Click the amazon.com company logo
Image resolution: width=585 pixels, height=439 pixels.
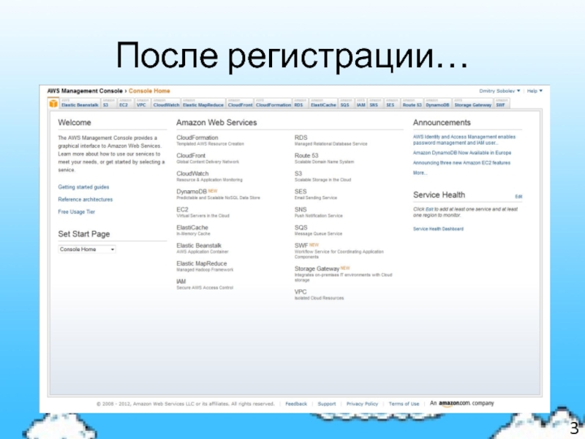point(462,403)
